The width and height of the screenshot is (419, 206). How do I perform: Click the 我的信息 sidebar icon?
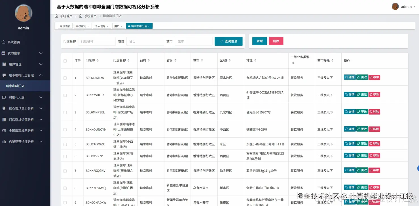tap(3, 53)
